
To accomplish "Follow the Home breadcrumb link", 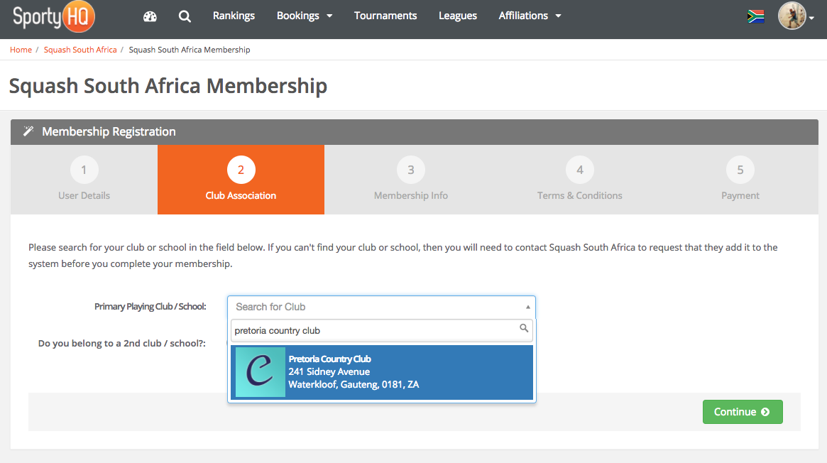I will click(x=21, y=50).
